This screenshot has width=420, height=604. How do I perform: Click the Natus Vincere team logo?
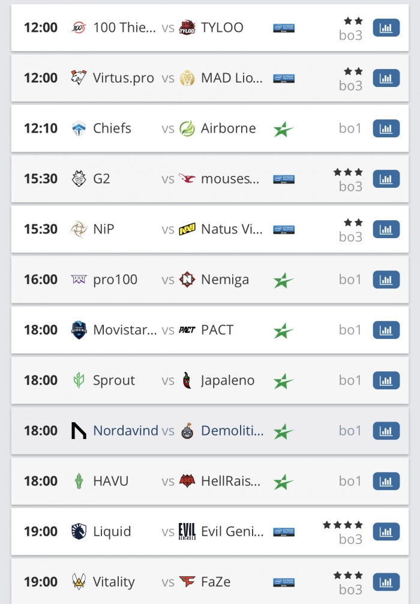click(187, 229)
